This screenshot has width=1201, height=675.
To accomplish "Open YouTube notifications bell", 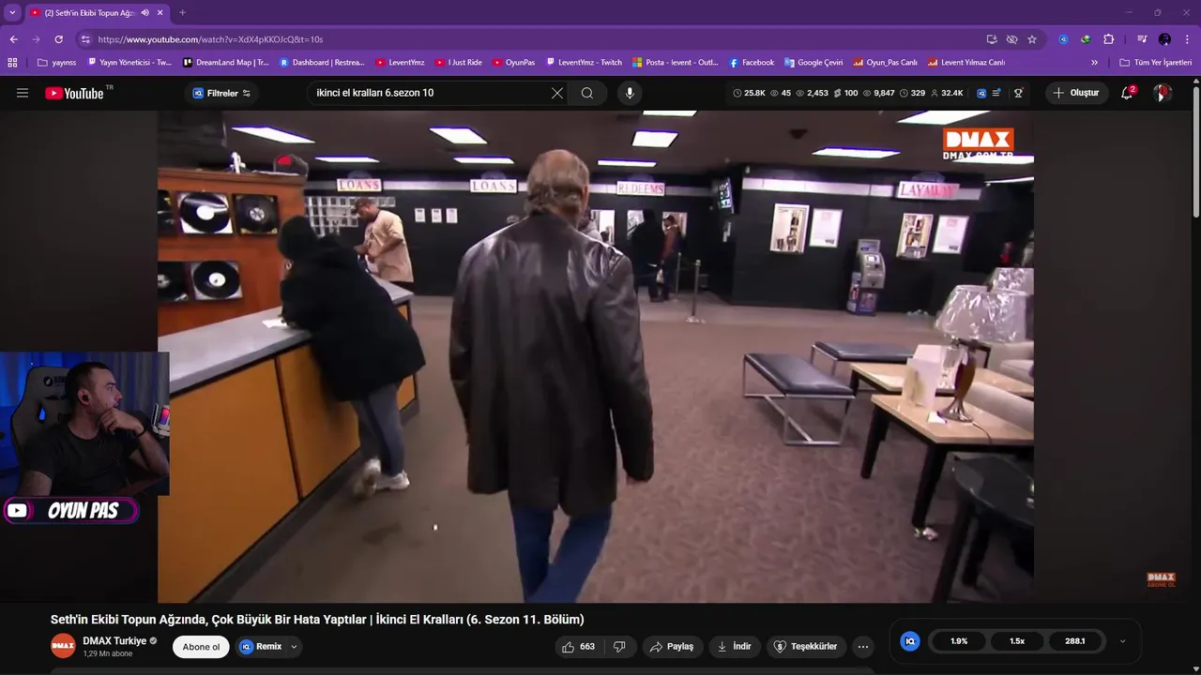I will (x=1127, y=93).
